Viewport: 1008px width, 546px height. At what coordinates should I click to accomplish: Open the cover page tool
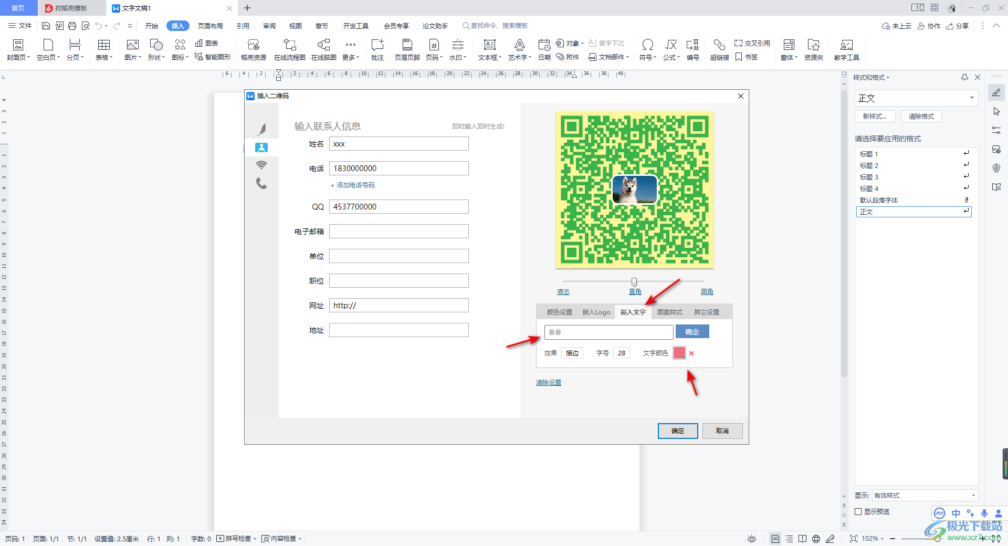[x=18, y=50]
